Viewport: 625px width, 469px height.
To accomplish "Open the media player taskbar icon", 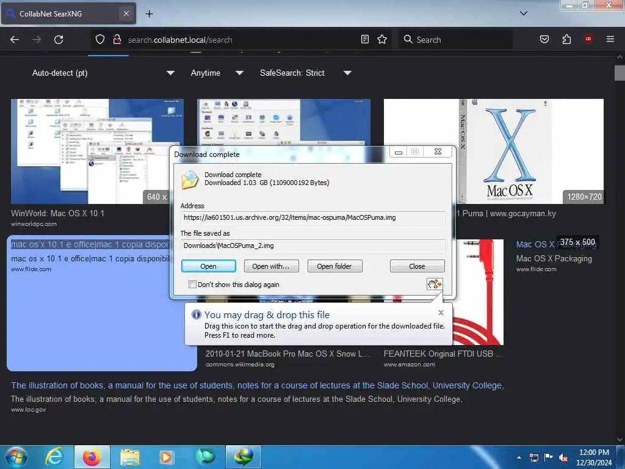I will click(167, 457).
